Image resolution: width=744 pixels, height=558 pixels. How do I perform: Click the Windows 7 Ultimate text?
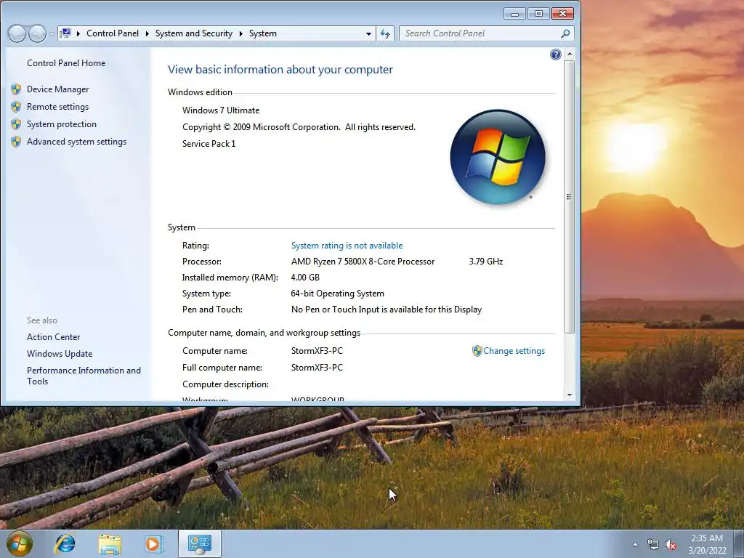(221, 110)
